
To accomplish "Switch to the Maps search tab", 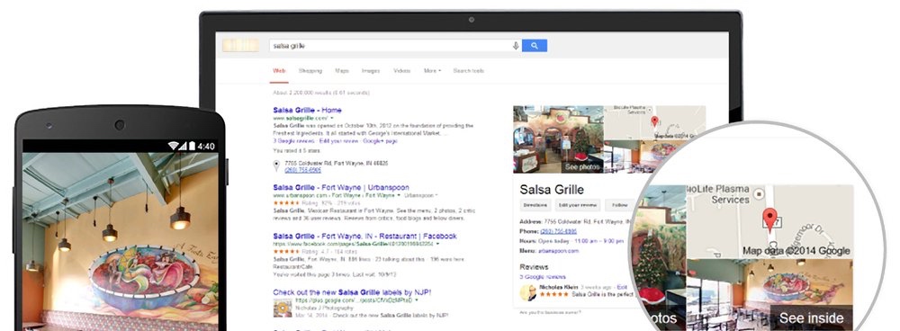I will pos(341,71).
